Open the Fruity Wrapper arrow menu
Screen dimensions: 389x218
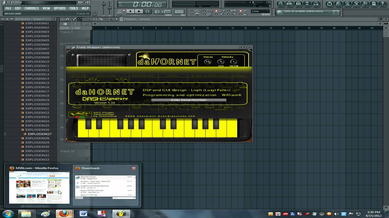pos(68,47)
